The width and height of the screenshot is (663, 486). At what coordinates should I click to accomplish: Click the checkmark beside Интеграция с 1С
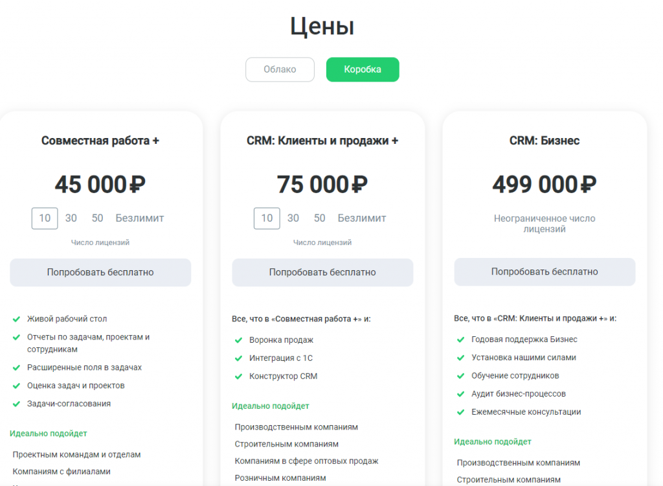click(238, 358)
